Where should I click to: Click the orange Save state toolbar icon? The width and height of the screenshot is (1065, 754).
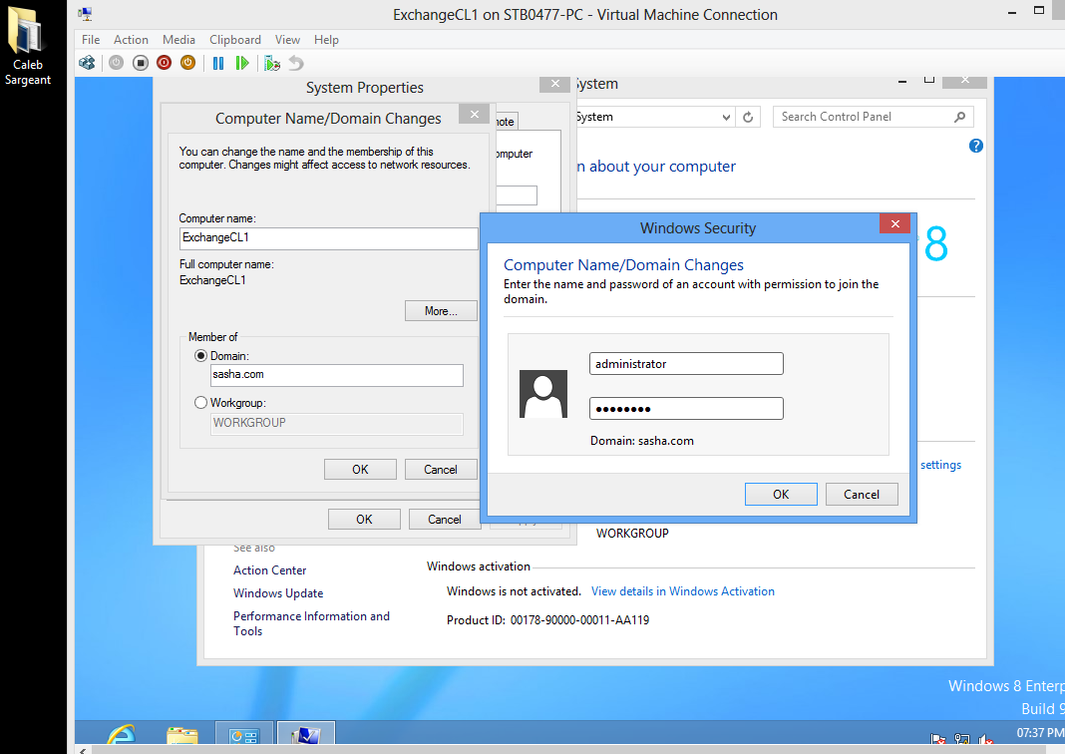(187, 63)
